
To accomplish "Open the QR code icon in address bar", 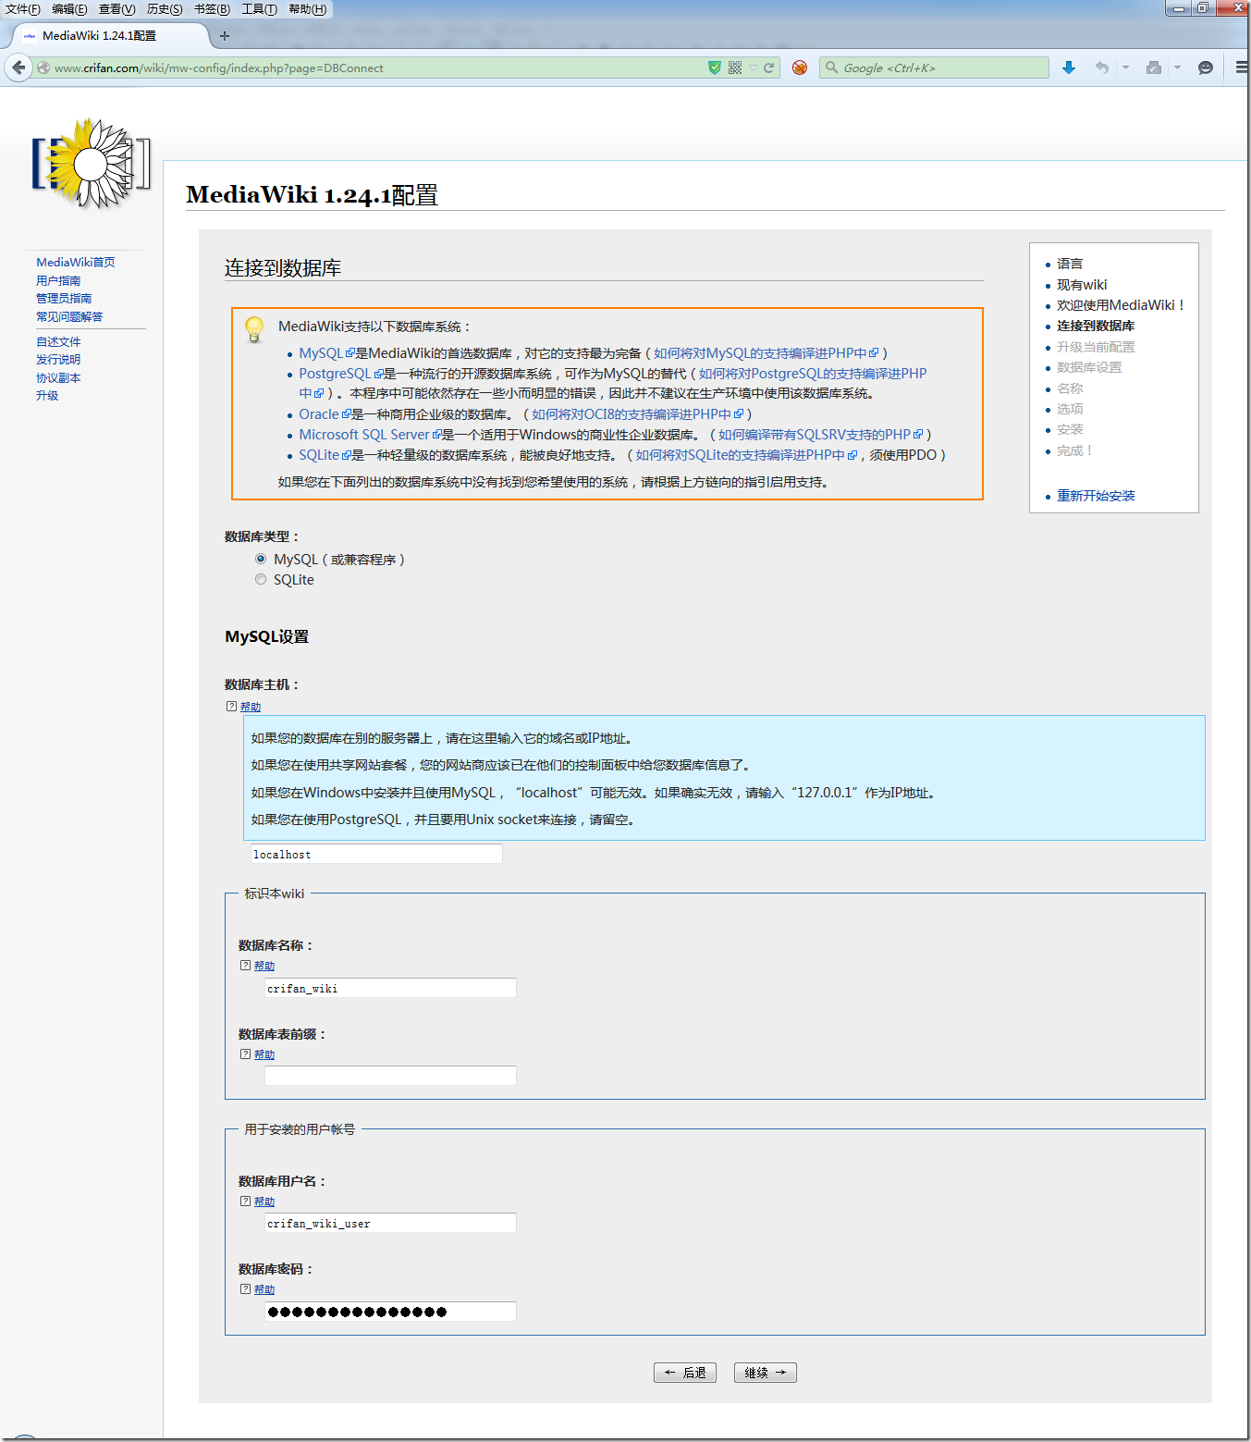I will tap(735, 68).
